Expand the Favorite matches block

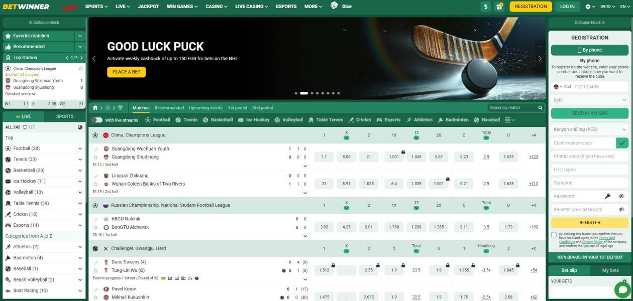80,36
